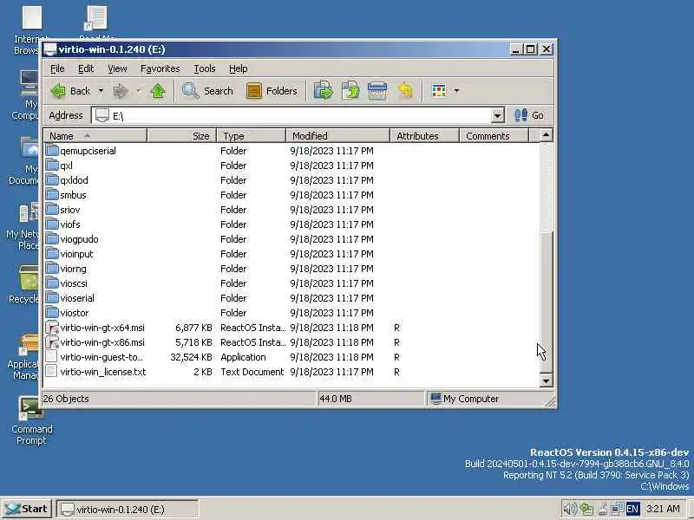Open the Tools menu
The width and height of the screenshot is (694, 520).
coord(205,68)
